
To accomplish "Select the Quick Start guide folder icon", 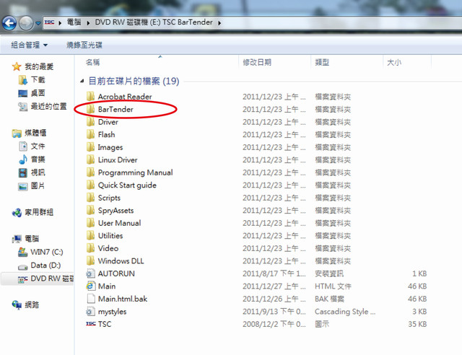I will (x=90, y=185).
